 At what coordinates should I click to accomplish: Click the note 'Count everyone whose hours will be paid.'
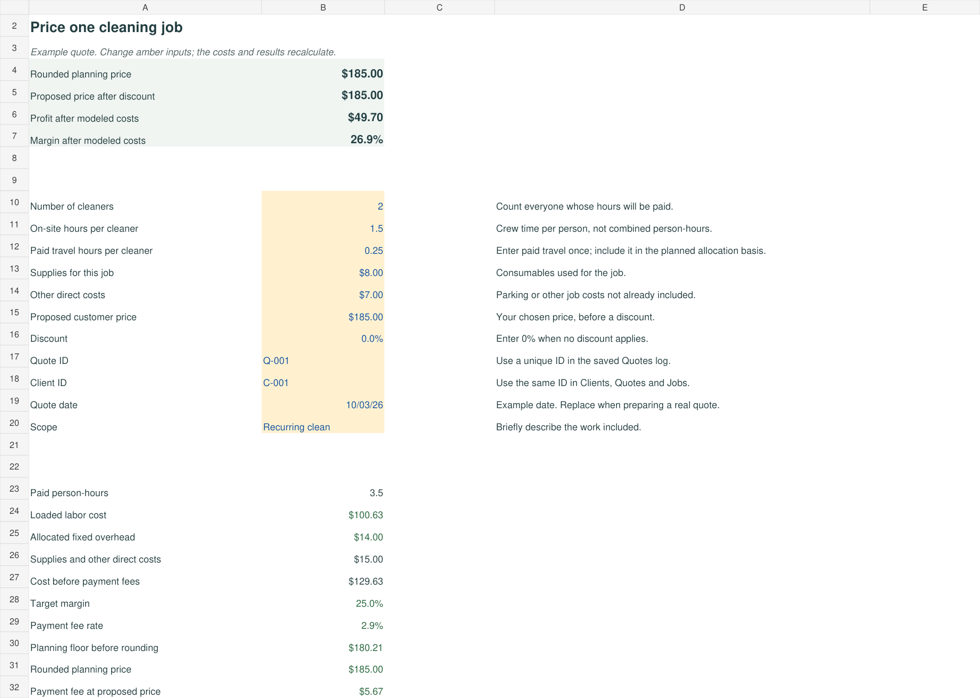click(x=585, y=206)
